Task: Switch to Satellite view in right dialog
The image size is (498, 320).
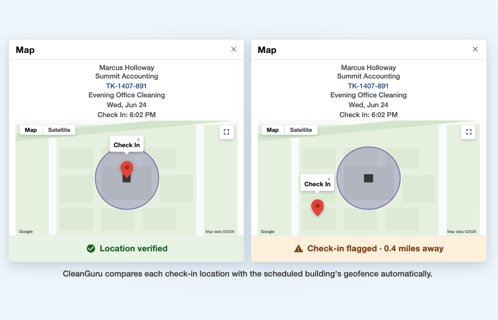Action: (301, 130)
